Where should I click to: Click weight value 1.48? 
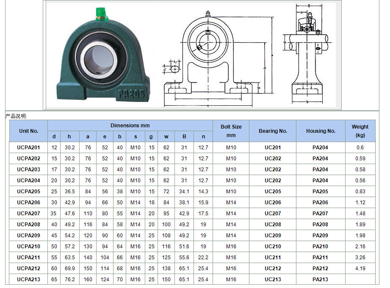360,213
